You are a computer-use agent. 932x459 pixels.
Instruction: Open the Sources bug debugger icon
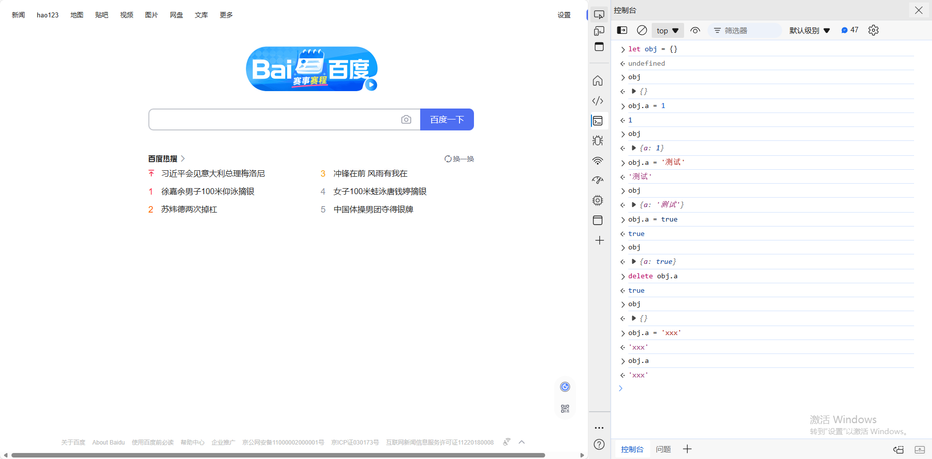598,140
